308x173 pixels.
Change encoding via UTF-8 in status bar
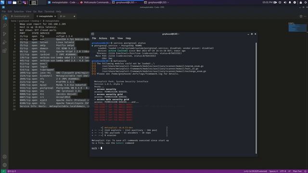click(x=283, y=171)
